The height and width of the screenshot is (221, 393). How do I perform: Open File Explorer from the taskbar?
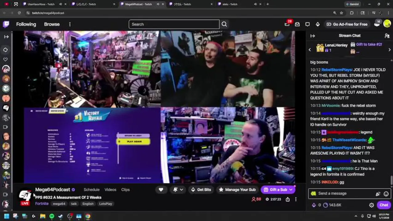pos(43,216)
